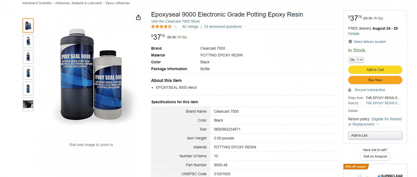Select the last product image thumbnail

click(x=28, y=104)
